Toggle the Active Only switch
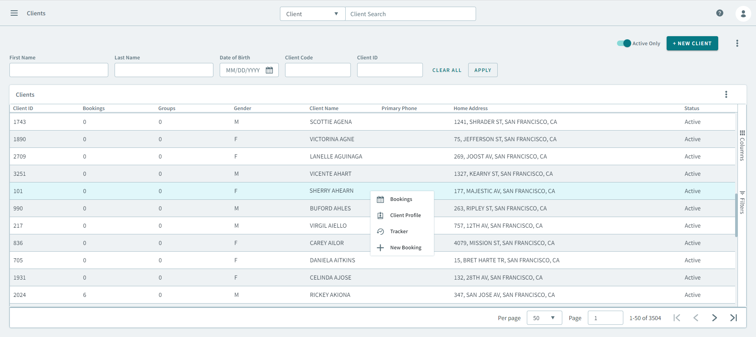The height and width of the screenshot is (337, 756). (624, 43)
